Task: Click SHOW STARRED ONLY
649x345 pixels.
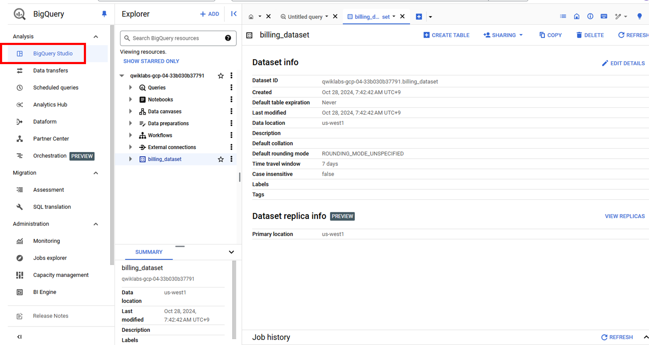Action: (x=151, y=61)
